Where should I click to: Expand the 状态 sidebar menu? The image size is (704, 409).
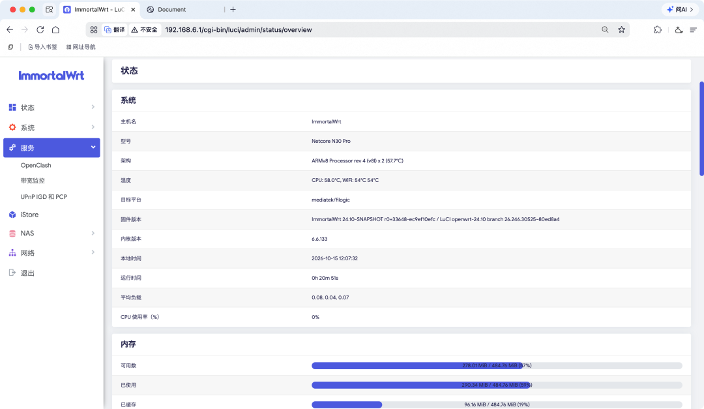[x=51, y=108]
